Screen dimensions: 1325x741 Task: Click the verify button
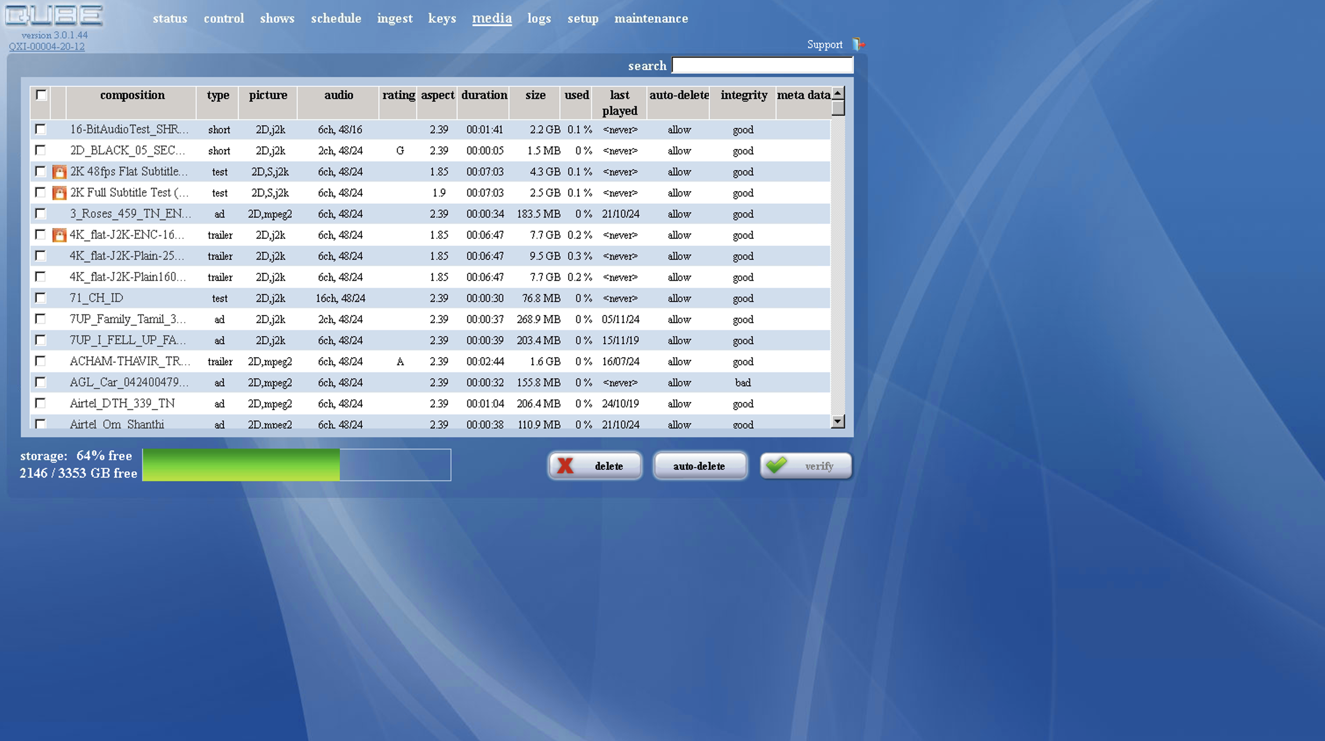coord(806,466)
